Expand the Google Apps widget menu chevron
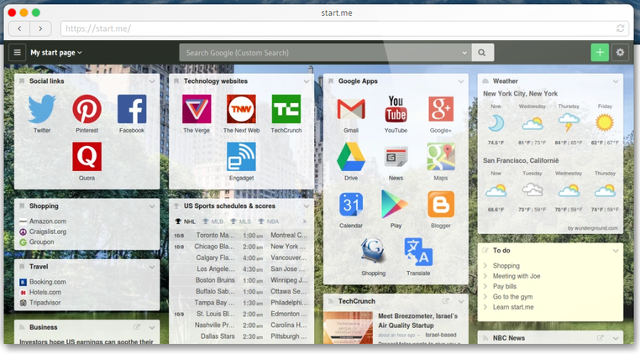This screenshot has height=354, width=640. 461,81
